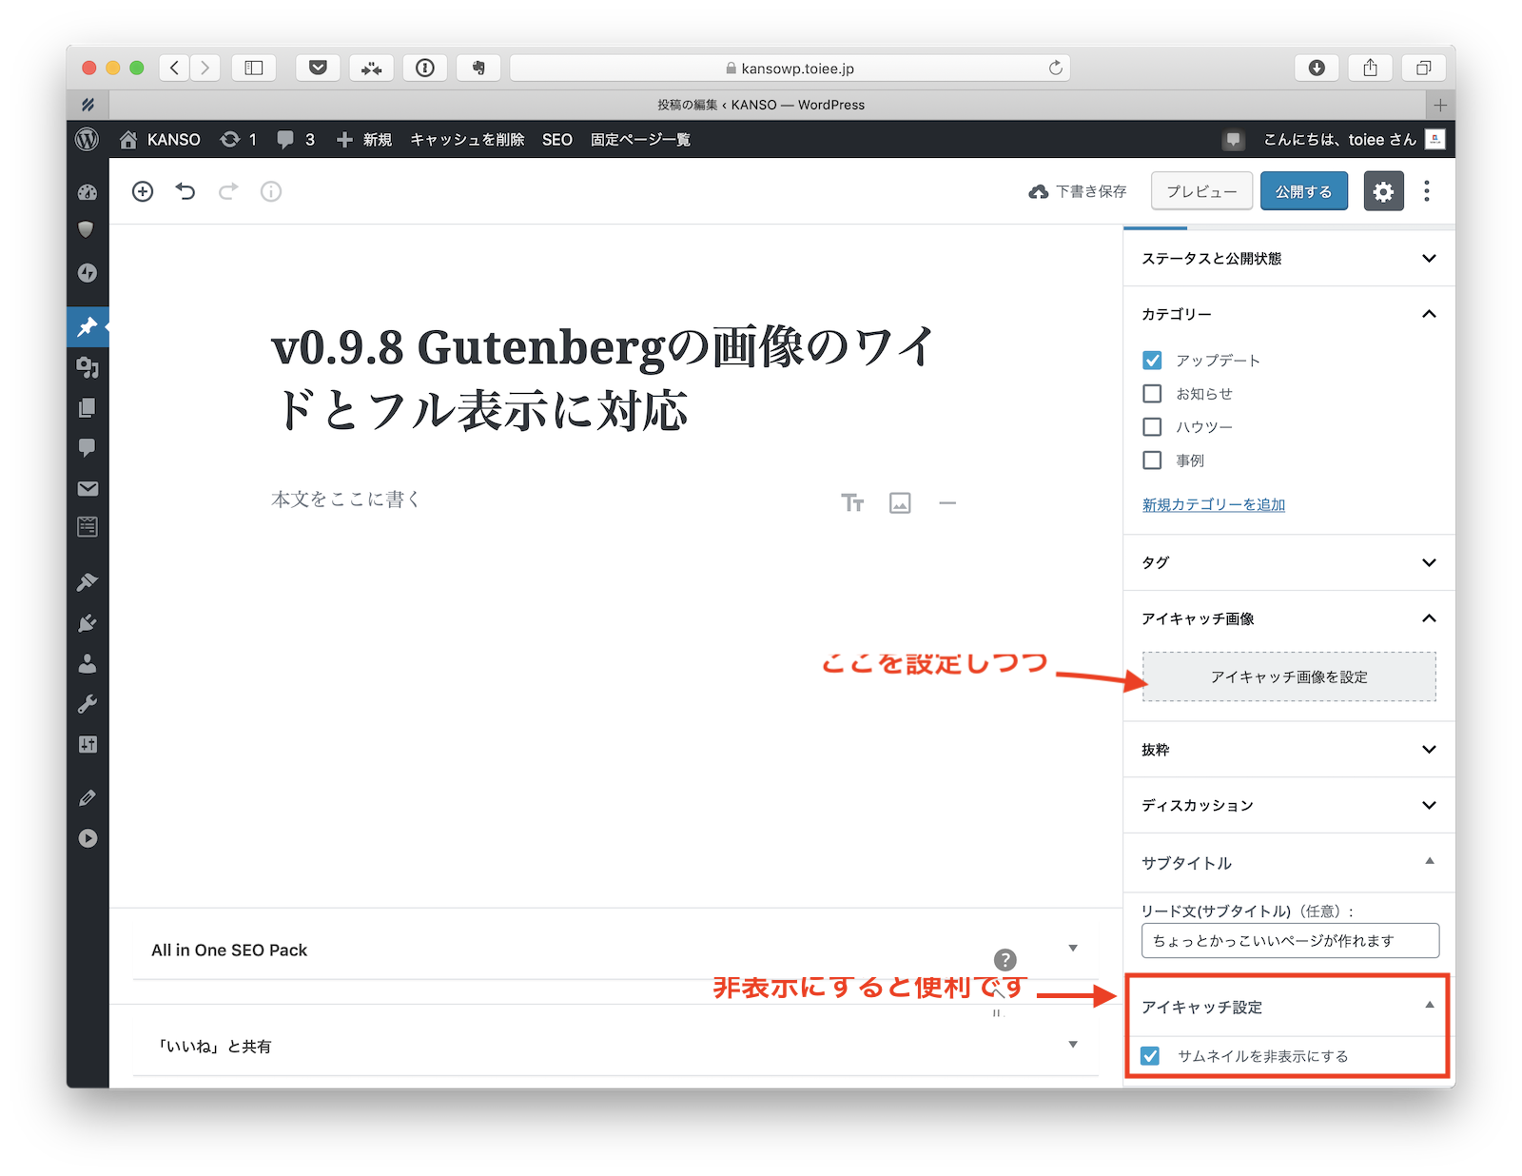Screen dimensions: 1522x1176
Task: Insert a heading block shortcut
Action: [x=852, y=502]
